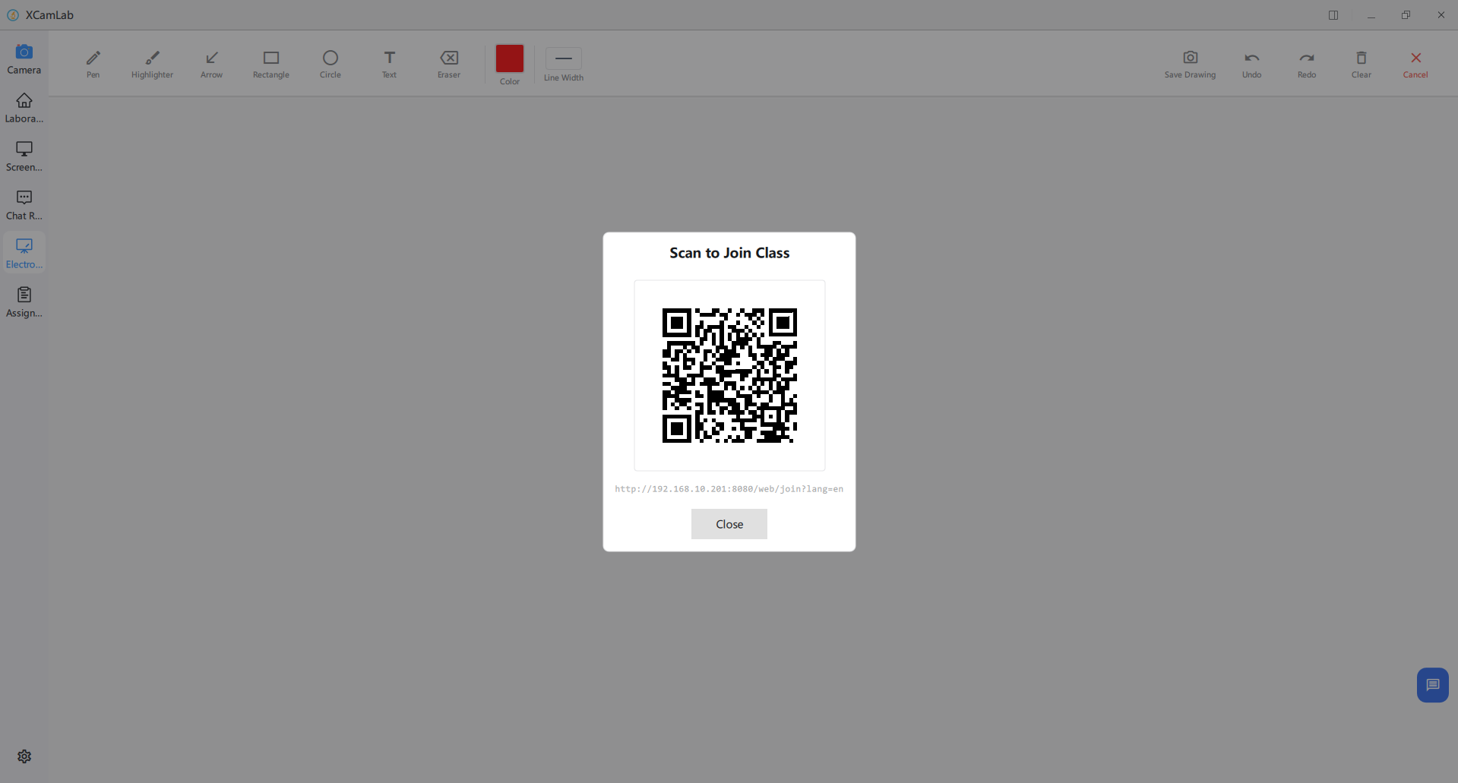Select the Highlighter tool
This screenshot has width=1458, height=783.
152,64
